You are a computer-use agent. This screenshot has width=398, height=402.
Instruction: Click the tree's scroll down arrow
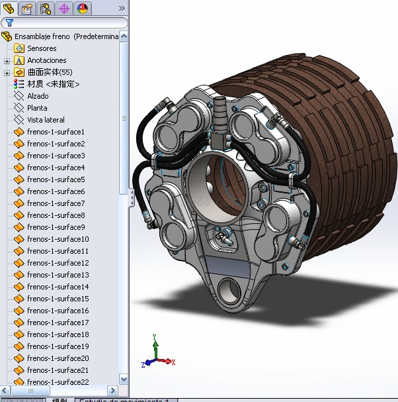124,379
